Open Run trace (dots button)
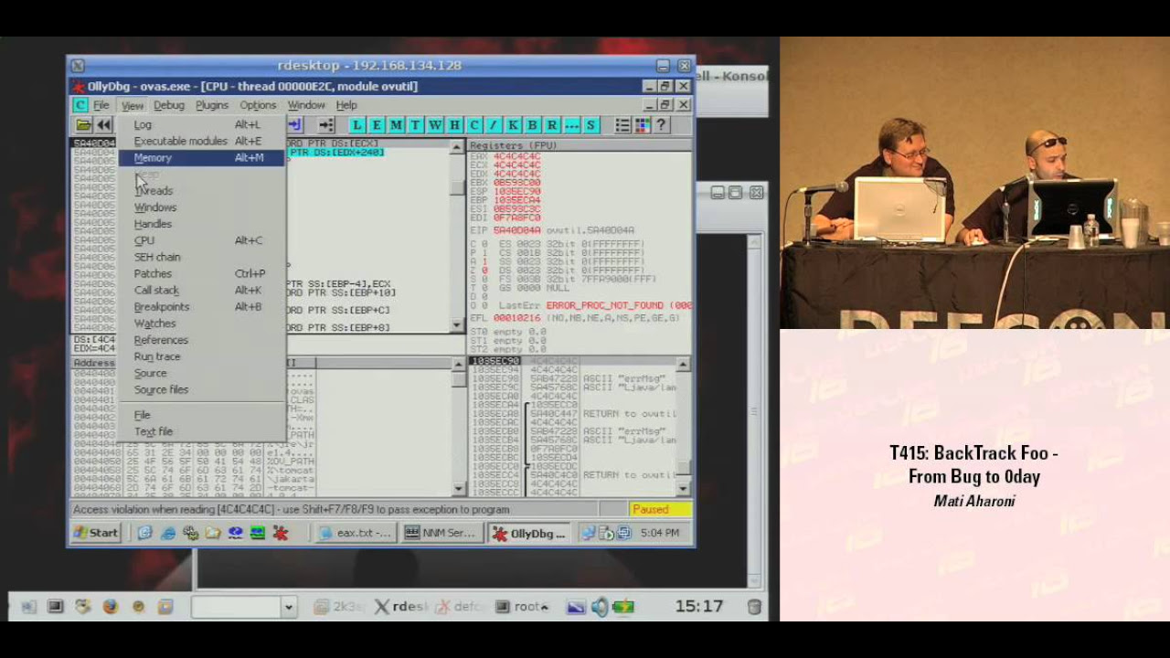This screenshot has width=1170, height=658. coord(571,125)
